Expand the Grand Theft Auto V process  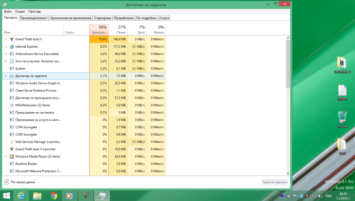click(x=6, y=39)
